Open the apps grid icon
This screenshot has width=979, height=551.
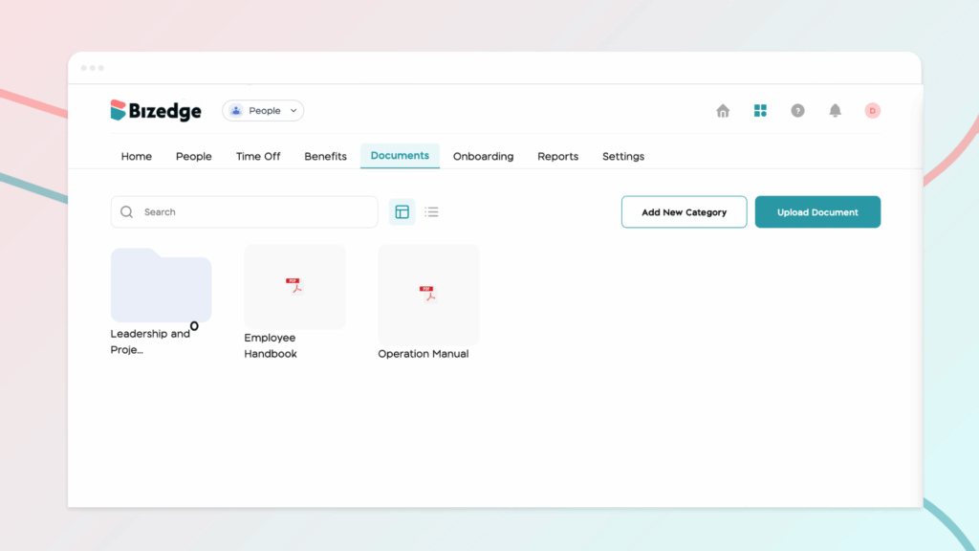[760, 111]
